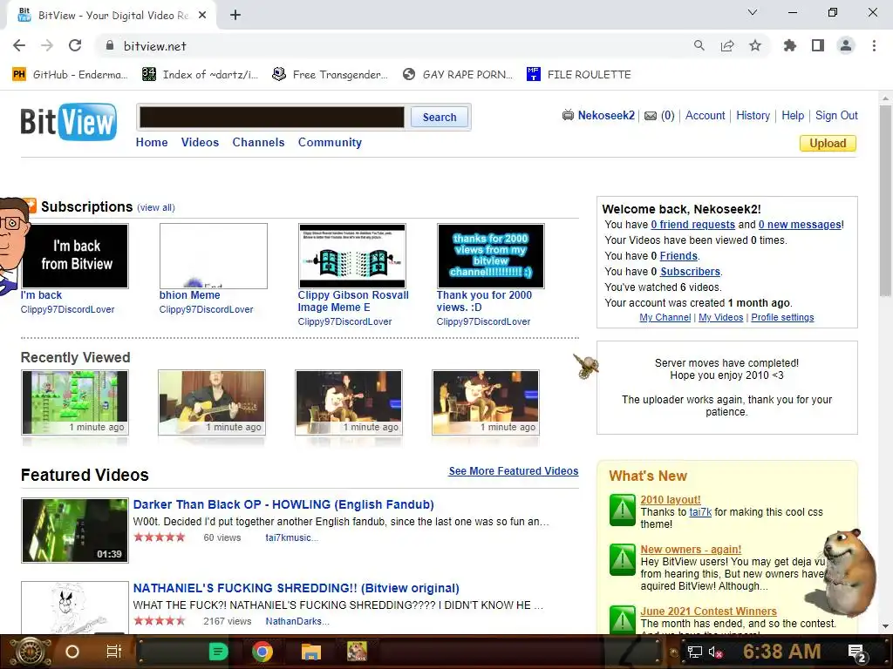This screenshot has width=893, height=669.
Task: Open the inbox envelope icon
Action: click(651, 116)
